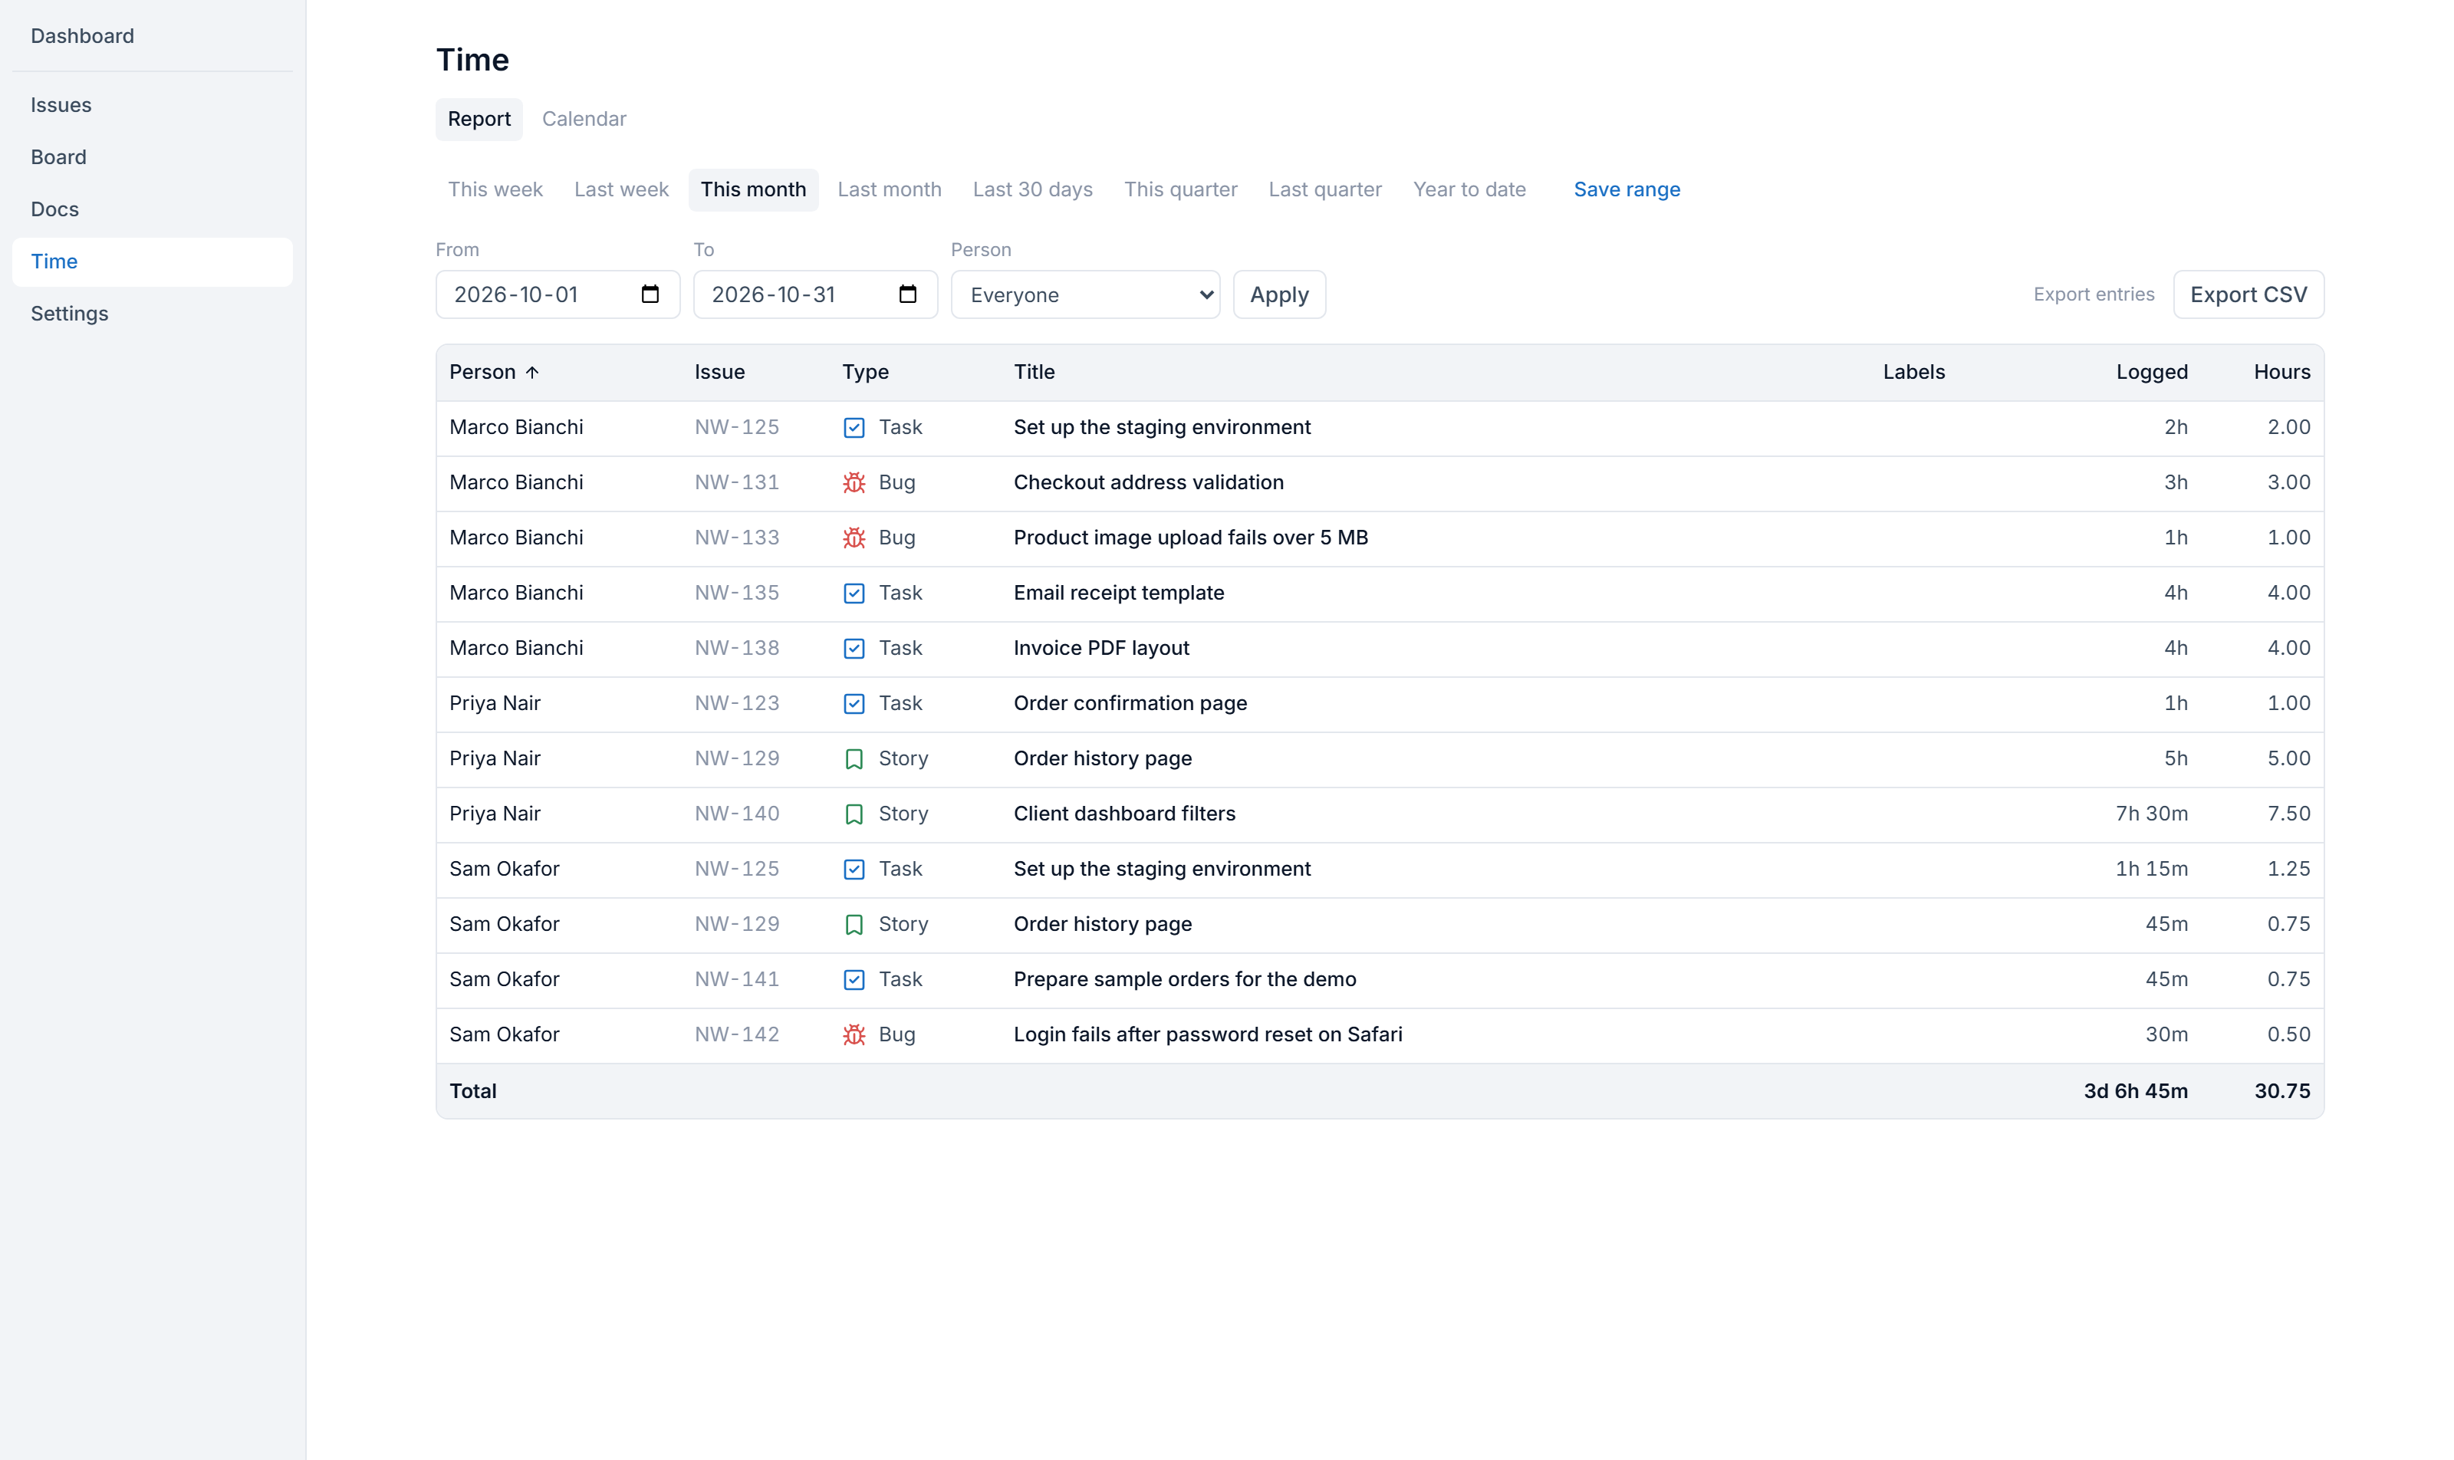Open Settings in the sidebar
Image resolution: width=2454 pixels, height=1460 pixels.
pyautogui.click(x=153, y=314)
